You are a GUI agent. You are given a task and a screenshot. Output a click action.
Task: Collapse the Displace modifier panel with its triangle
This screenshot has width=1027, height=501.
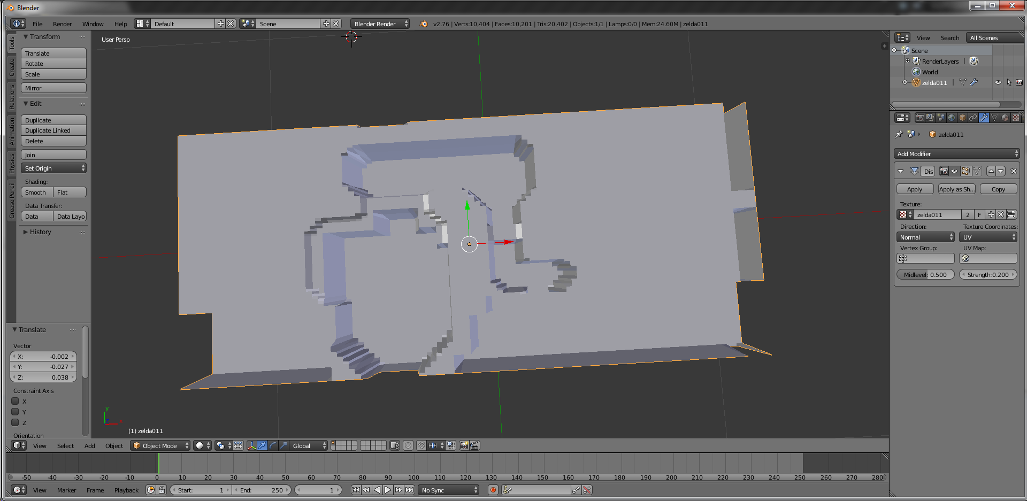coord(900,171)
